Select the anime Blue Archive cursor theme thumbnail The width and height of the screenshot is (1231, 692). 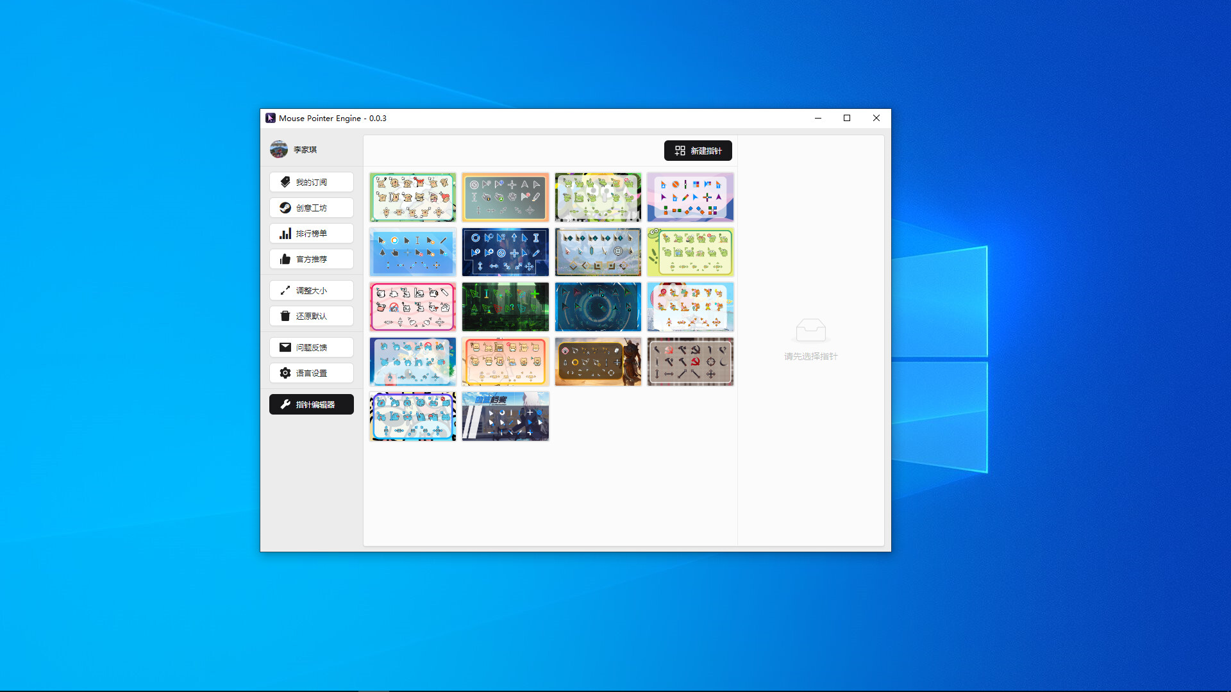click(x=505, y=416)
